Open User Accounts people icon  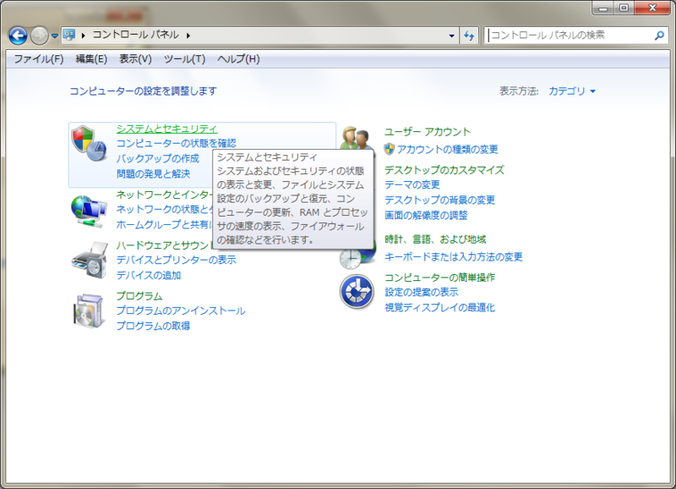[357, 138]
